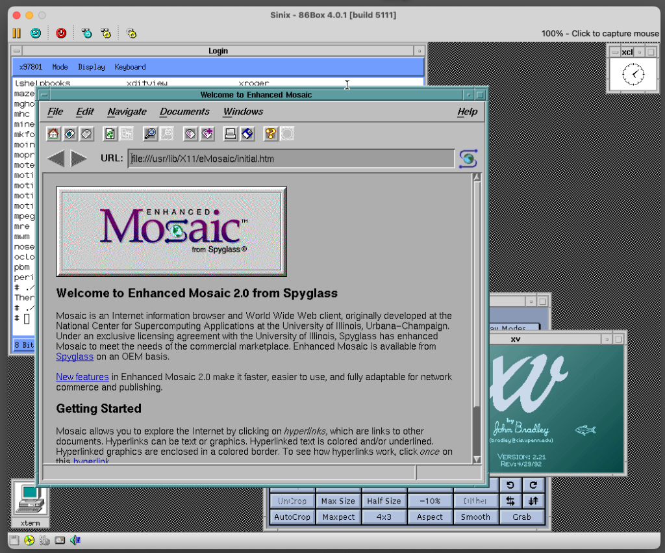The height and width of the screenshot is (553, 665).
Task: Click the AutoCrop button in xv
Action: [x=292, y=517]
